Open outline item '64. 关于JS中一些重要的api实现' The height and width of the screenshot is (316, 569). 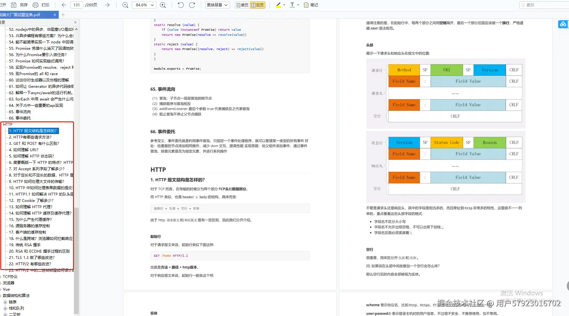click(x=36, y=106)
